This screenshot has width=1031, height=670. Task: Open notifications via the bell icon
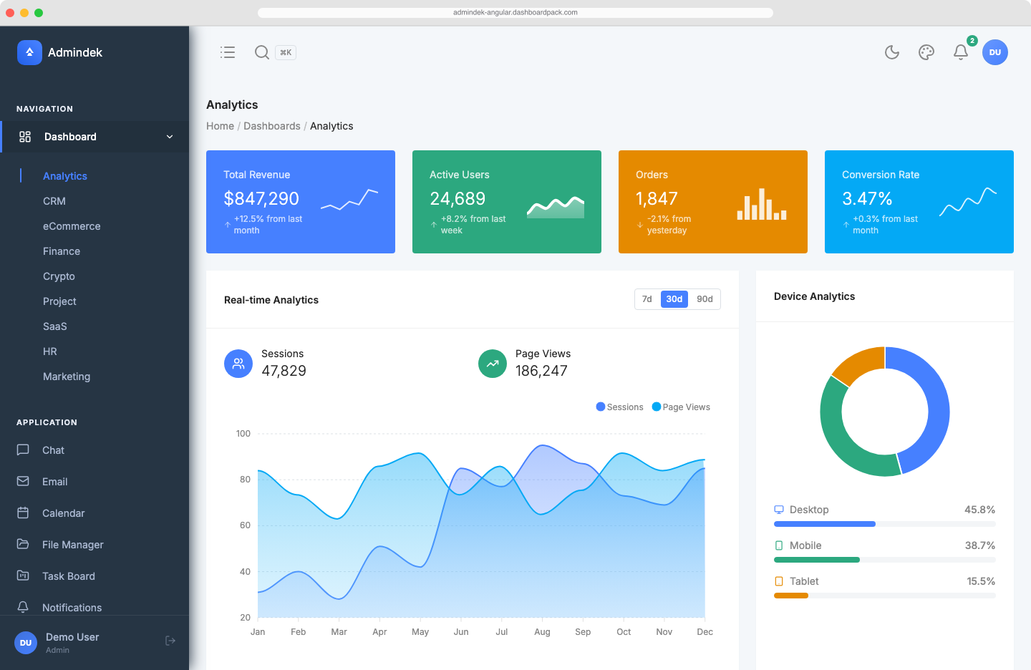tap(960, 52)
